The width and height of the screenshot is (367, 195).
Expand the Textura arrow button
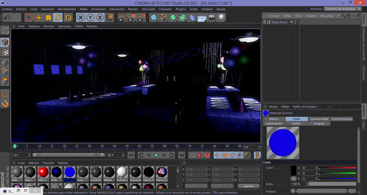(292, 191)
